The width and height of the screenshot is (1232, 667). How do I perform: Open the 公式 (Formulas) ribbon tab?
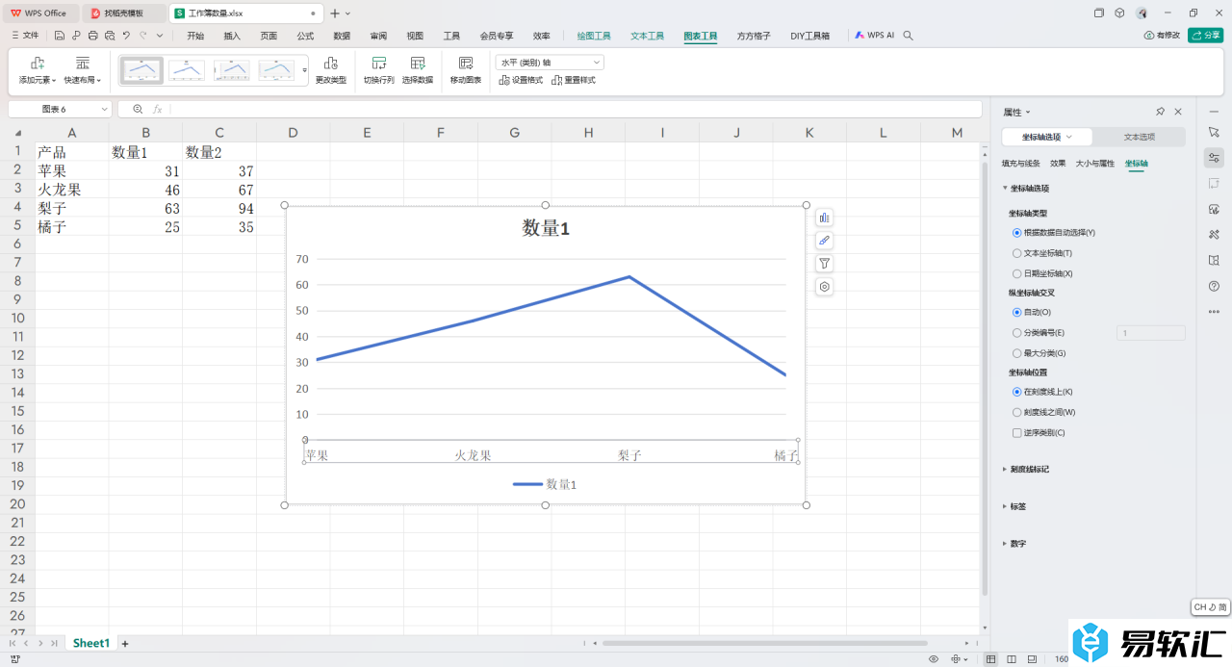click(305, 36)
